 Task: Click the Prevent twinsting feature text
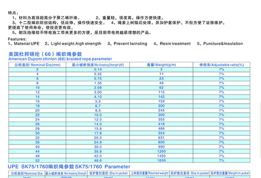[x=127, y=44]
